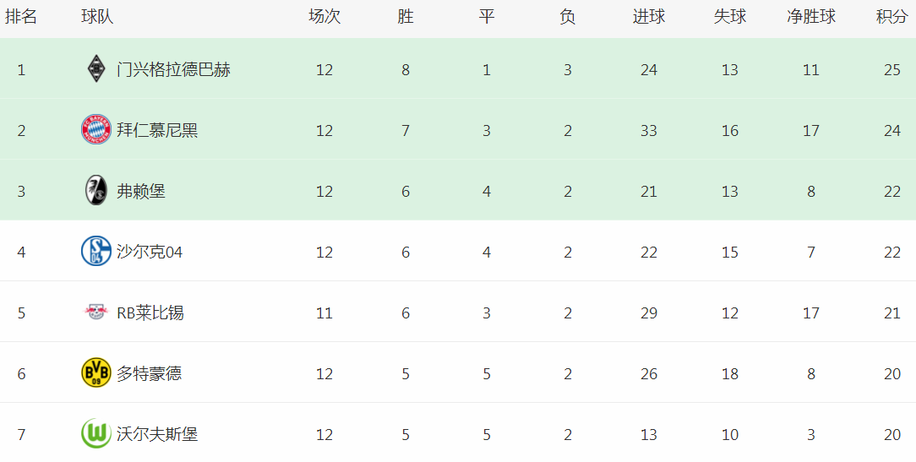Click the Mönchengladbach club crest icon
The height and width of the screenshot is (462, 916).
pyautogui.click(x=96, y=69)
